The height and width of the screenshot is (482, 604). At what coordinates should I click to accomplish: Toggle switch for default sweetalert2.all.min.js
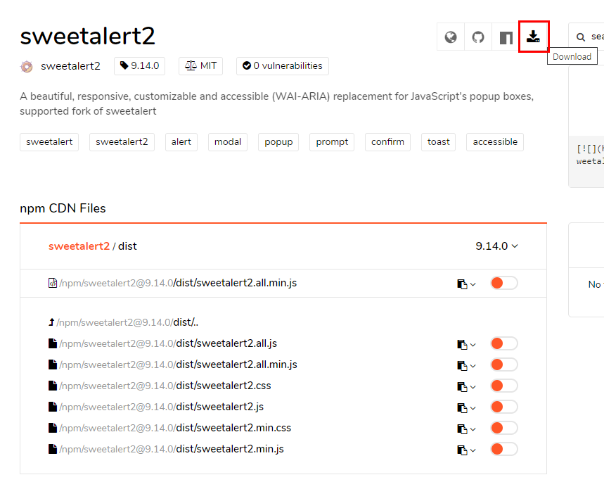pyautogui.click(x=504, y=283)
